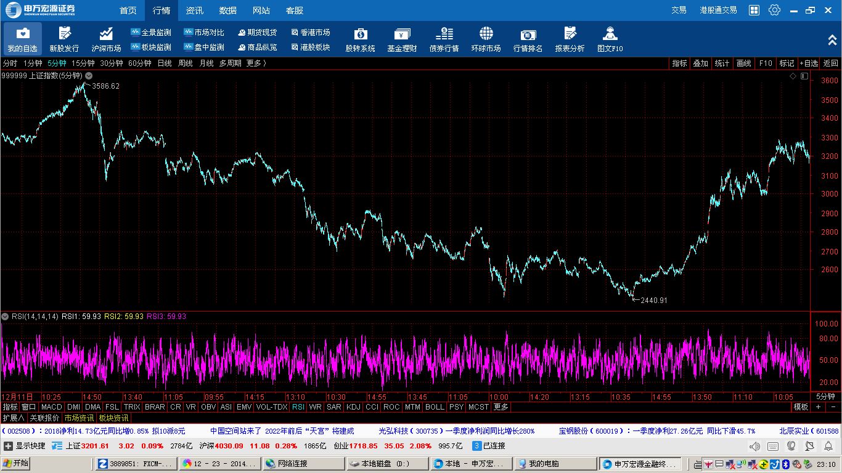The image size is (842, 473).
Task: Open 港股板块 HK sectors
Action: coord(310,47)
